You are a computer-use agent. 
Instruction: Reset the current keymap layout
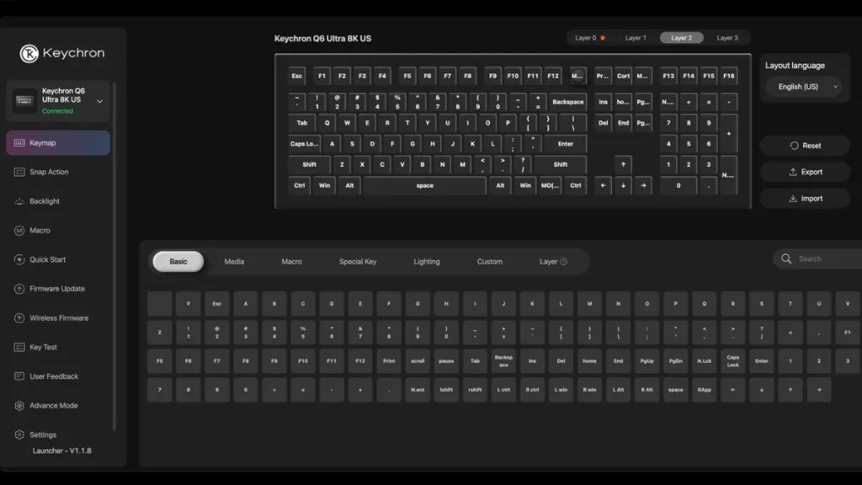click(805, 145)
